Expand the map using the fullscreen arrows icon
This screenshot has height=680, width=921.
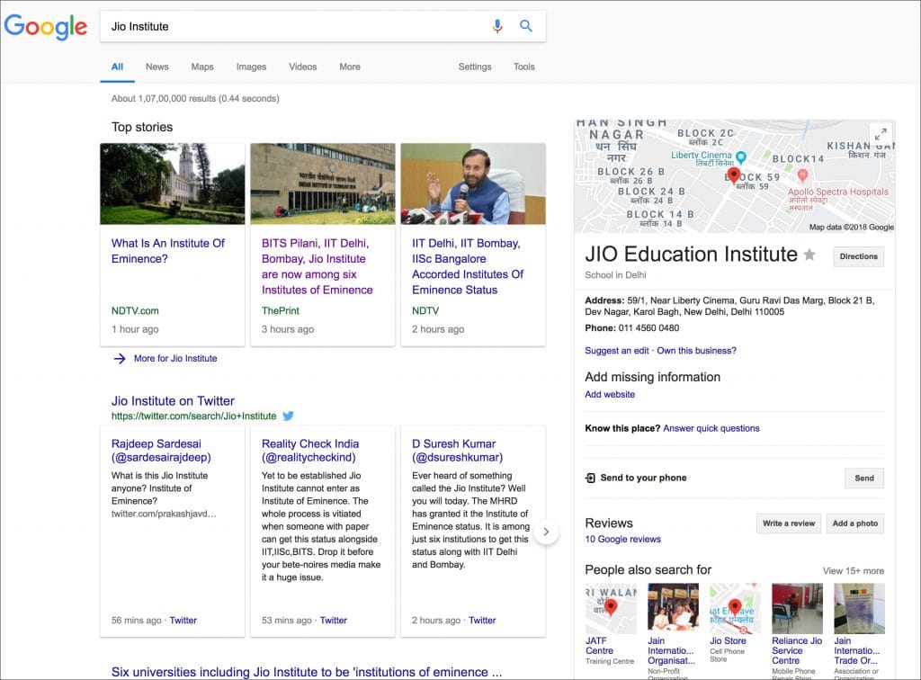[x=881, y=133]
